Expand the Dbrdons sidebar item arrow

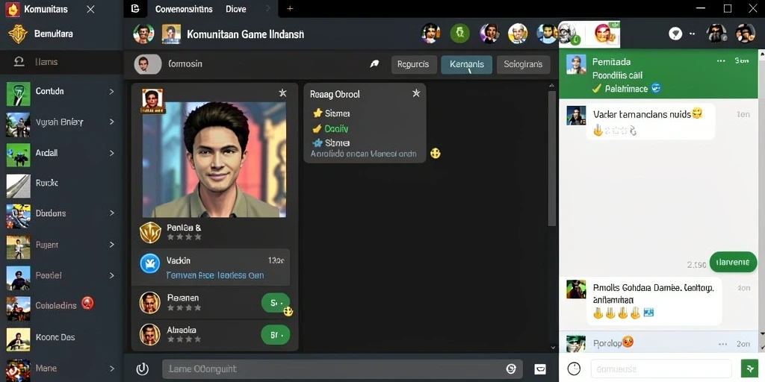111,213
